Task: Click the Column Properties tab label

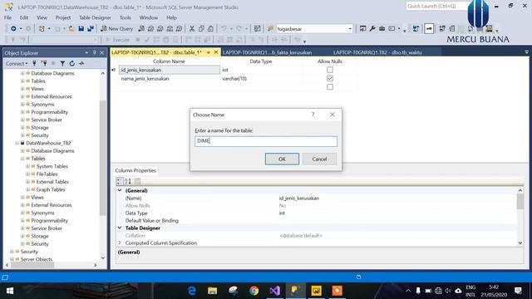Action: pos(135,170)
